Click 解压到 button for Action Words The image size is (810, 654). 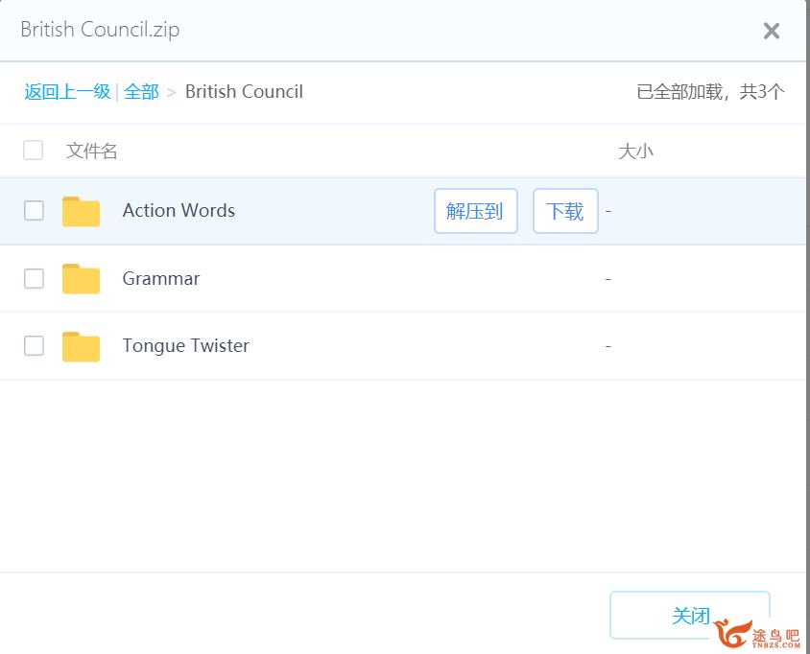point(476,211)
